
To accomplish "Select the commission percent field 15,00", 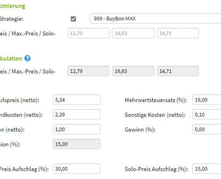I will (77, 144).
